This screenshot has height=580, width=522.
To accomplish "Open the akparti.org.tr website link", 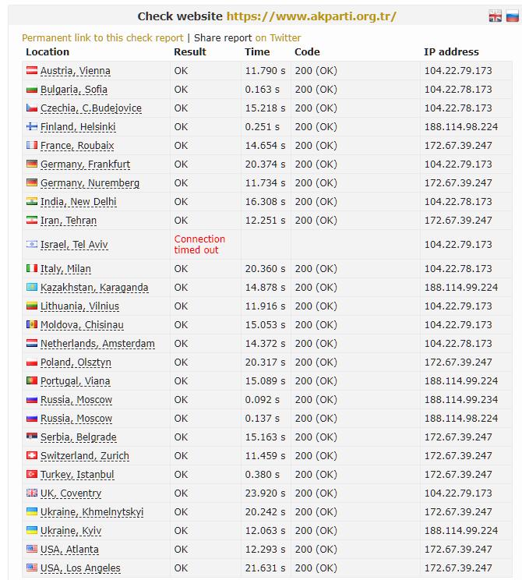I will coord(311,16).
